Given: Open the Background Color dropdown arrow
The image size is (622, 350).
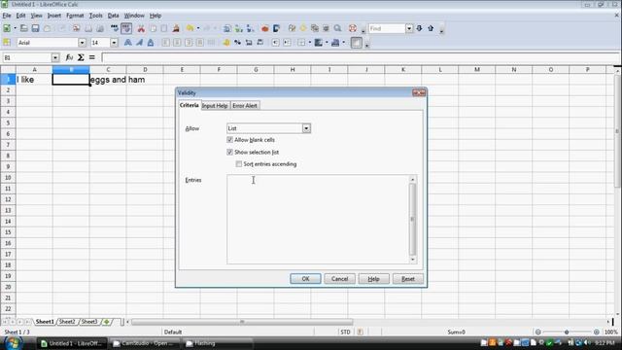Looking at the screenshot, I should click(x=327, y=43).
